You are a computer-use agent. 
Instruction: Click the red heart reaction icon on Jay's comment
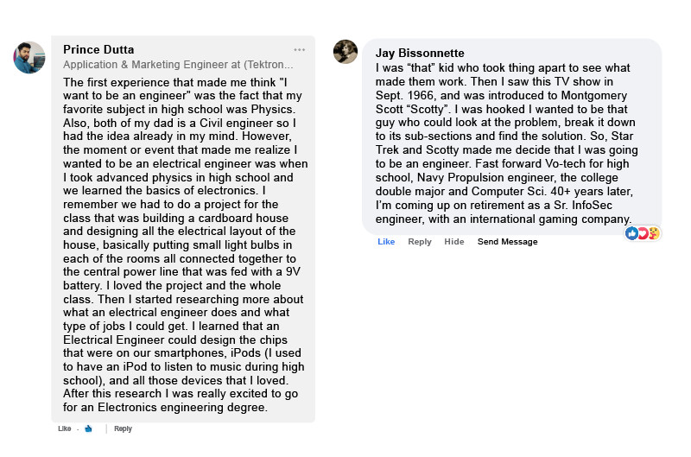pyautogui.click(x=643, y=233)
